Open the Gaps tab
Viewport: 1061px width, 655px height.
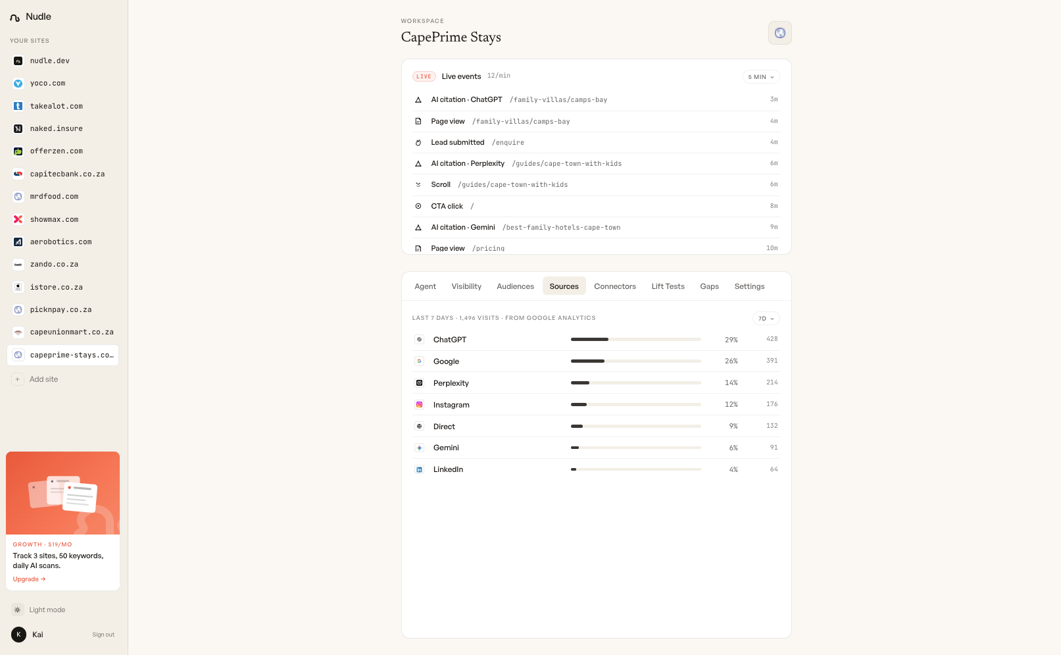click(710, 286)
